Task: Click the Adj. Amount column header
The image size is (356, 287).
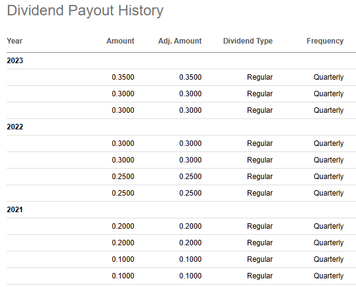Action: click(180, 41)
